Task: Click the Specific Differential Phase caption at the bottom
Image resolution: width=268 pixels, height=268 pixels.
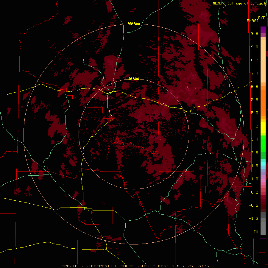Action: [135, 266]
